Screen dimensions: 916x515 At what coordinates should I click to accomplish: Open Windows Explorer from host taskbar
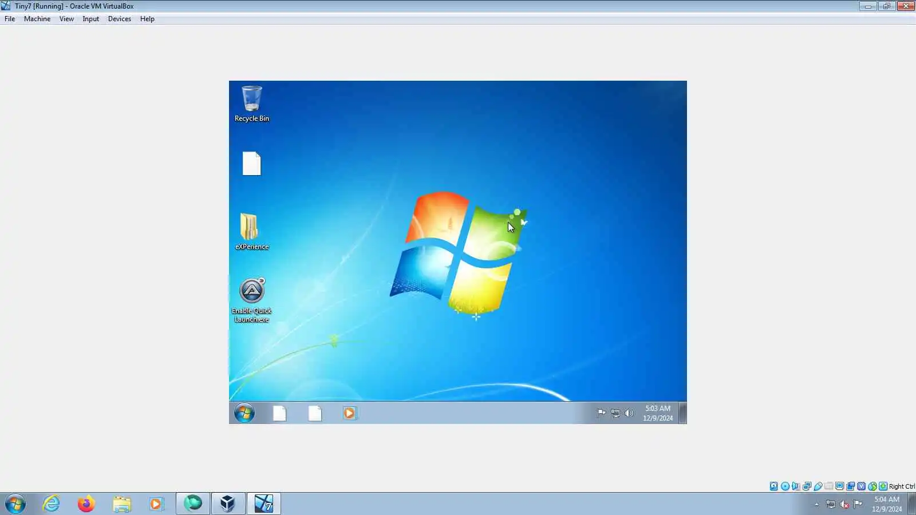pos(121,504)
